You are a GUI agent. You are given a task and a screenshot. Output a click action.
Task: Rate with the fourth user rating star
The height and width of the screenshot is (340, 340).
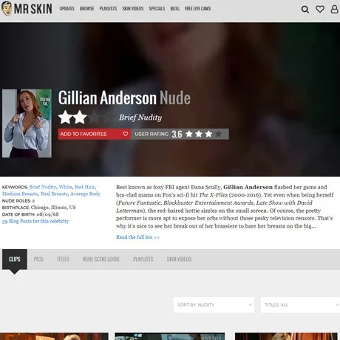pyautogui.click(x=218, y=134)
